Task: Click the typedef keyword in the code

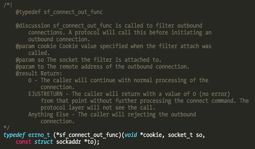Action: [14, 135]
